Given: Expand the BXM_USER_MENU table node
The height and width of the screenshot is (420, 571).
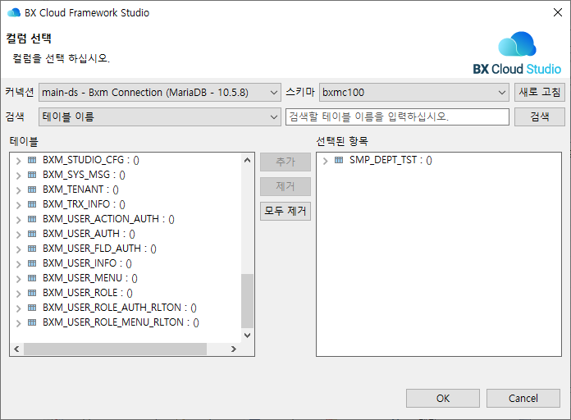Looking at the screenshot, I should 19,278.
